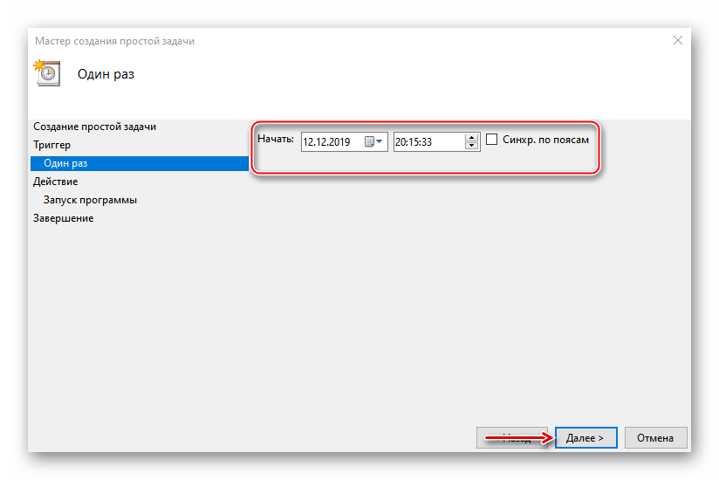719x480 pixels.
Task: Click the hours part of time field
Action: pos(401,141)
